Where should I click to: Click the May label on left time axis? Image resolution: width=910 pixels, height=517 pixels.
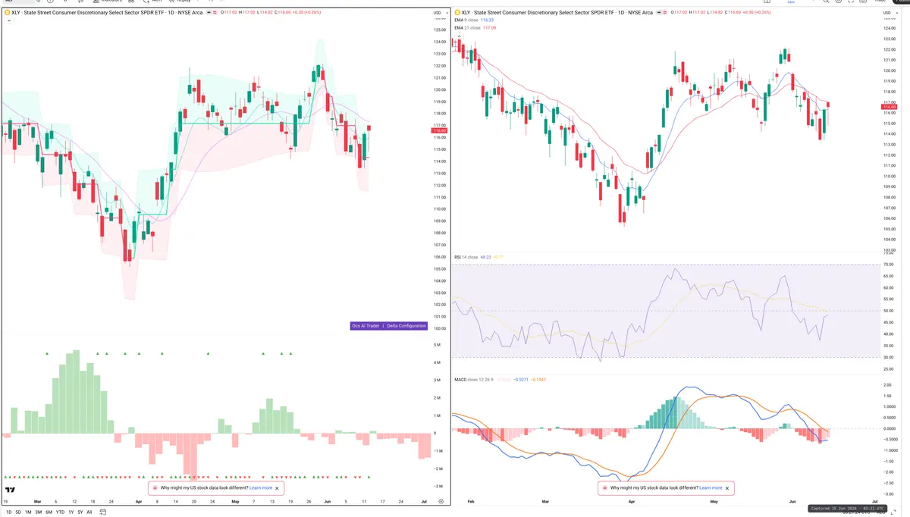click(x=235, y=501)
